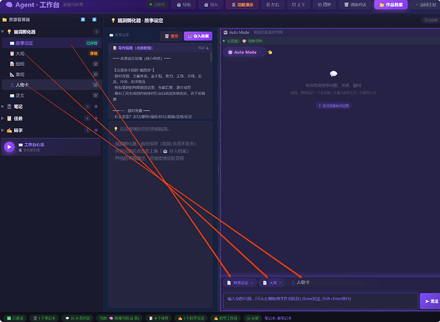Add a new item with 笔记 plus icon
This screenshot has height=322, width=440.
tap(96, 106)
